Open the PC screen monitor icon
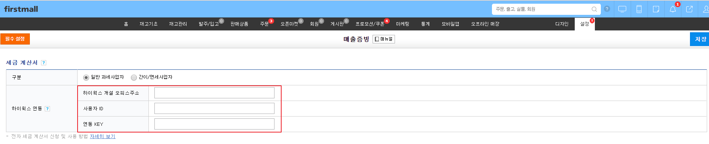 pos(622,9)
